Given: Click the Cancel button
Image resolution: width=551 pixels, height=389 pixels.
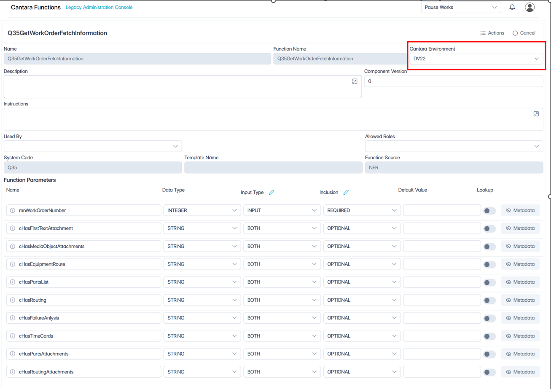Looking at the screenshot, I should (524, 33).
